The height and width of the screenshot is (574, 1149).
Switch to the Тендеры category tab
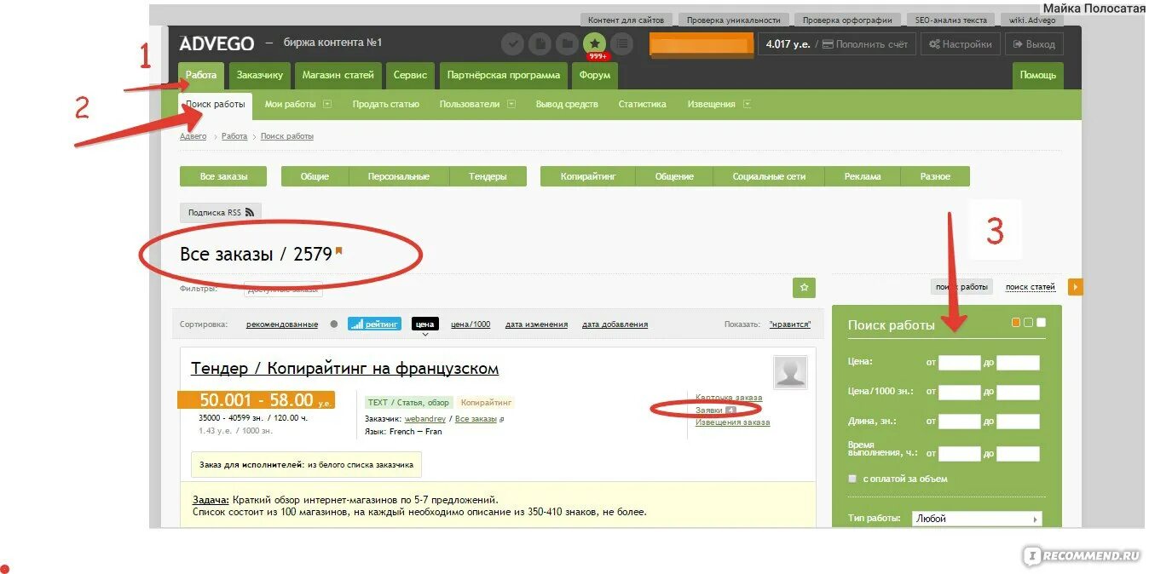(x=489, y=176)
